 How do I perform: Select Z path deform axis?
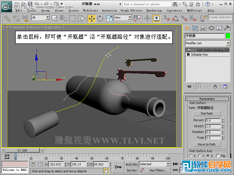click(x=208, y=156)
